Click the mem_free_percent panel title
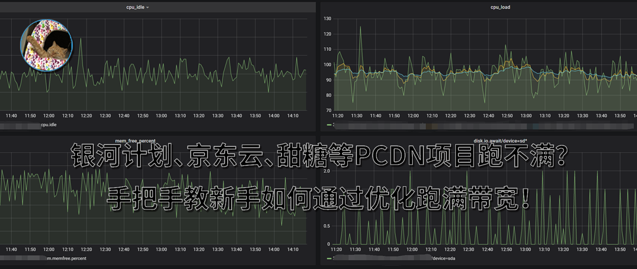The image size is (637, 269). point(135,141)
